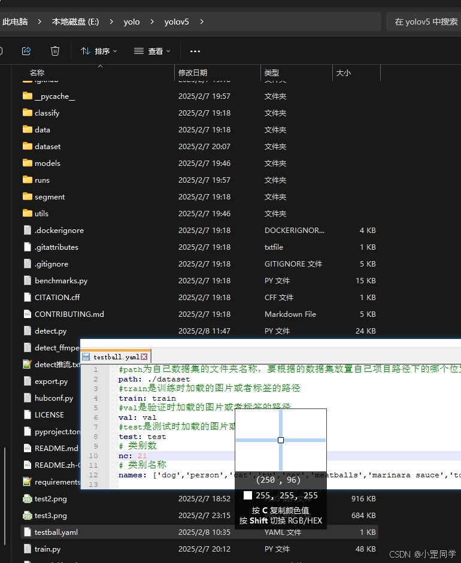The width and height of the screenshot is (461, 563).
Task: Select LICENSE file icon
Action: [28, 414]
